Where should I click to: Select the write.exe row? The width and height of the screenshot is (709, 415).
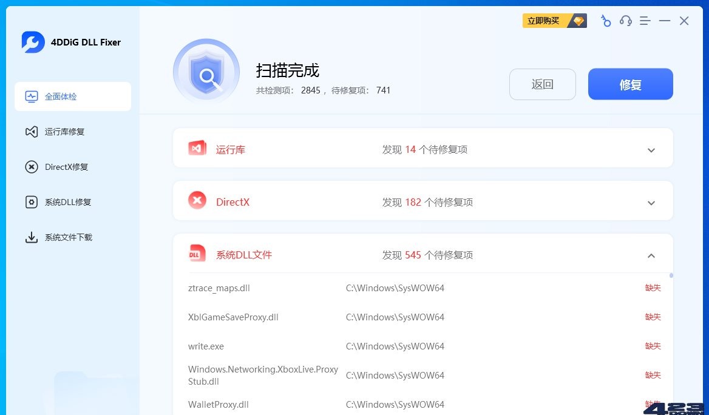[424, 346]
